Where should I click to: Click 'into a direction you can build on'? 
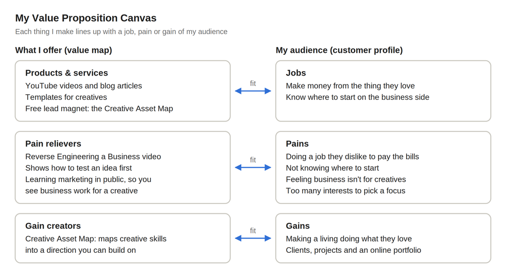pos(81,250)
